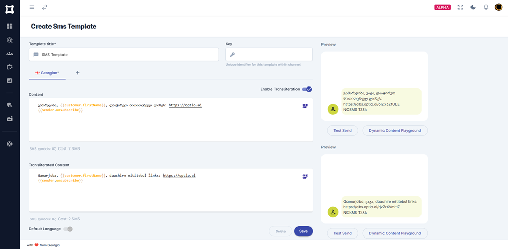
Task: Click the avatar icon in Georgian preview
Action: pyautogui.click(x=333, y=109)
